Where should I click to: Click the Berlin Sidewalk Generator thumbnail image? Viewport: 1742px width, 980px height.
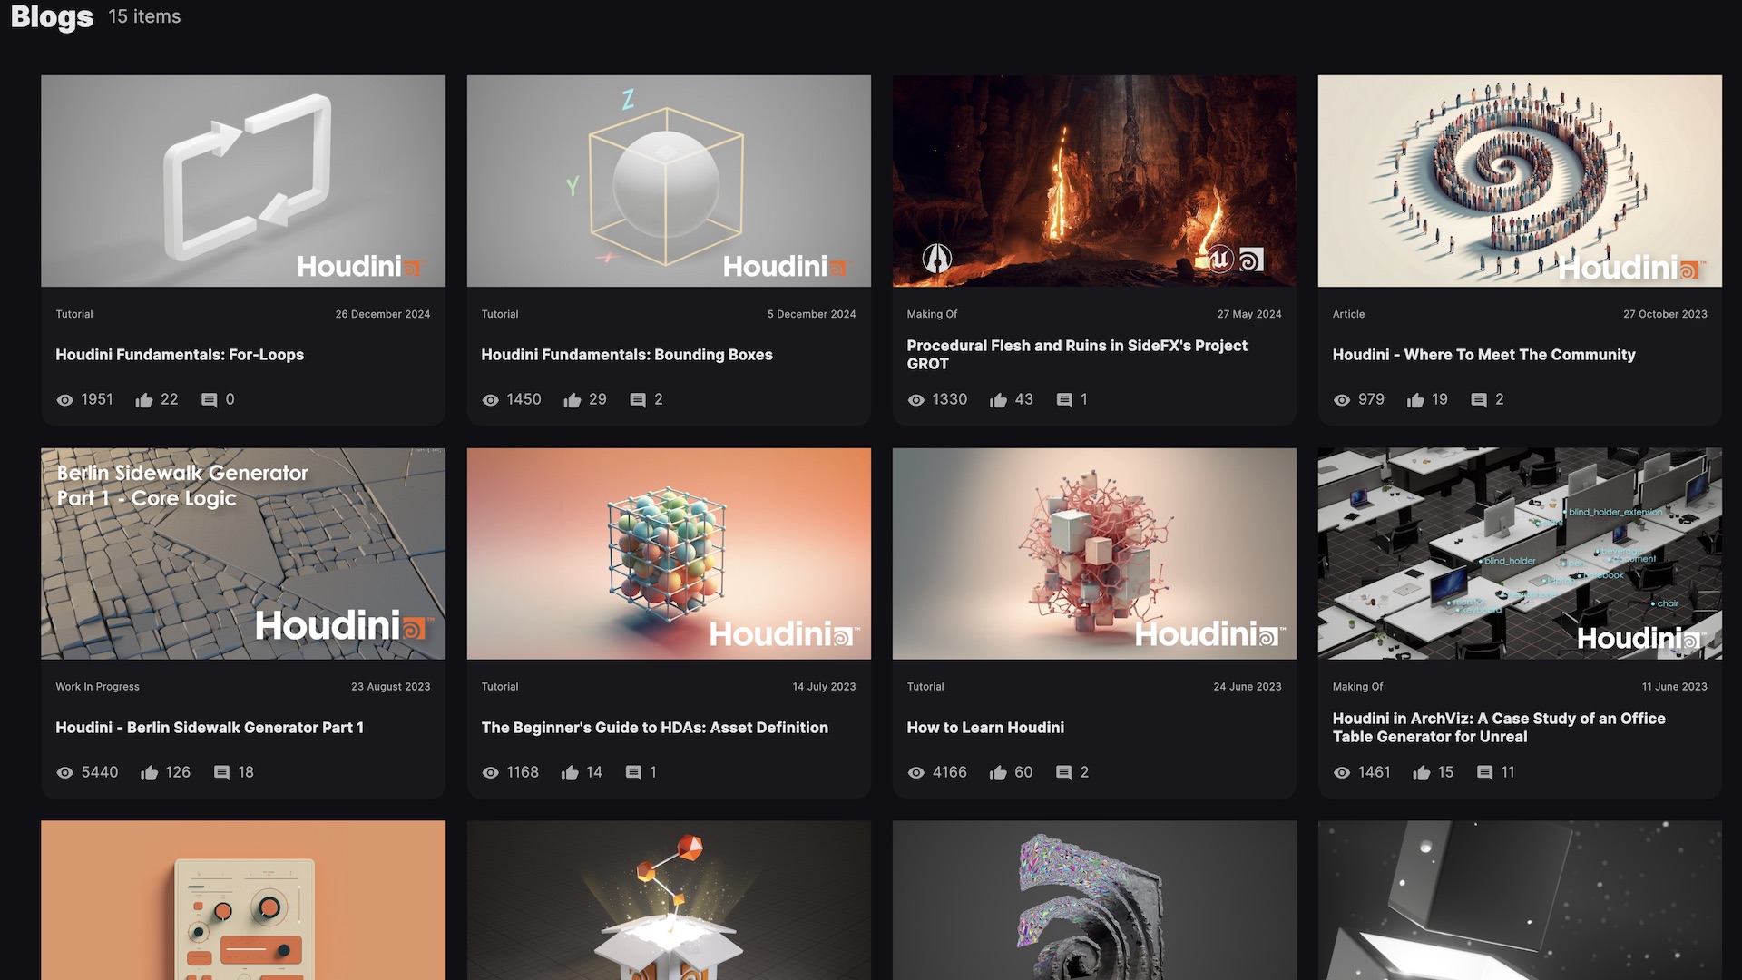point(243,554)
